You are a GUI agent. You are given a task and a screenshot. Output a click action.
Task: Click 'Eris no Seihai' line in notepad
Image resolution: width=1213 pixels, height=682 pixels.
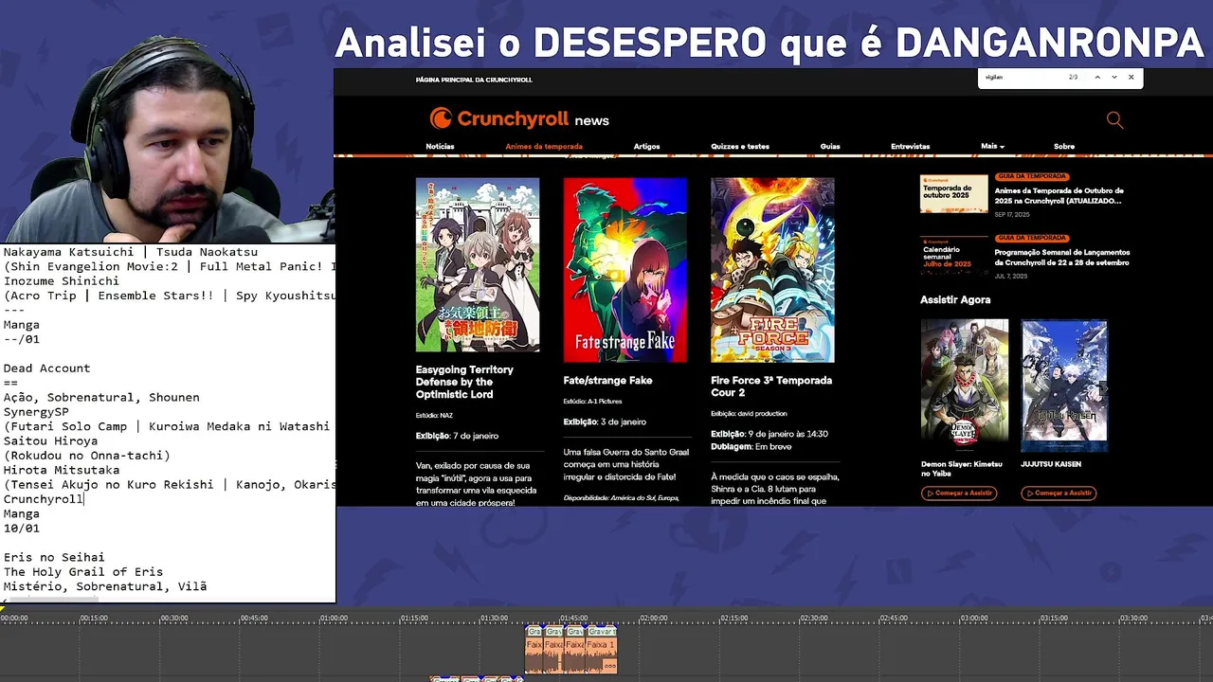tap(54, 558)
